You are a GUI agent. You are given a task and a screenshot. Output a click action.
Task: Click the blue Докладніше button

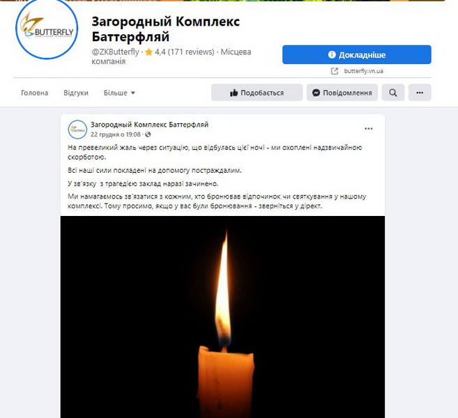coord(357,54)
